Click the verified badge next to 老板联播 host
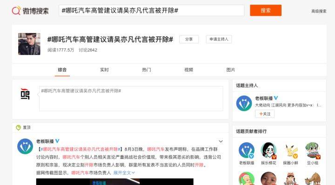Image resolution: width=335 pixels, height=185 pixels. point(276,98)
